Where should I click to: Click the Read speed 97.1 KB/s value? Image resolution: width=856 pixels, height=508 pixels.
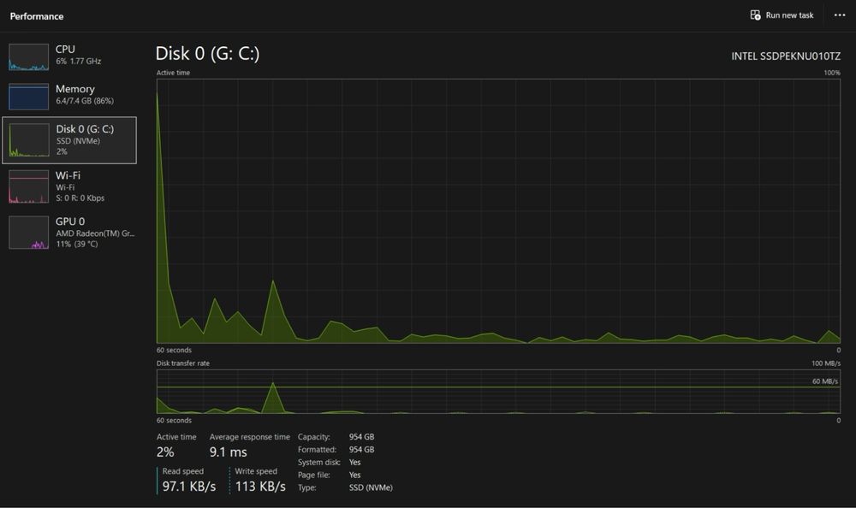click(x=189, y=486)
